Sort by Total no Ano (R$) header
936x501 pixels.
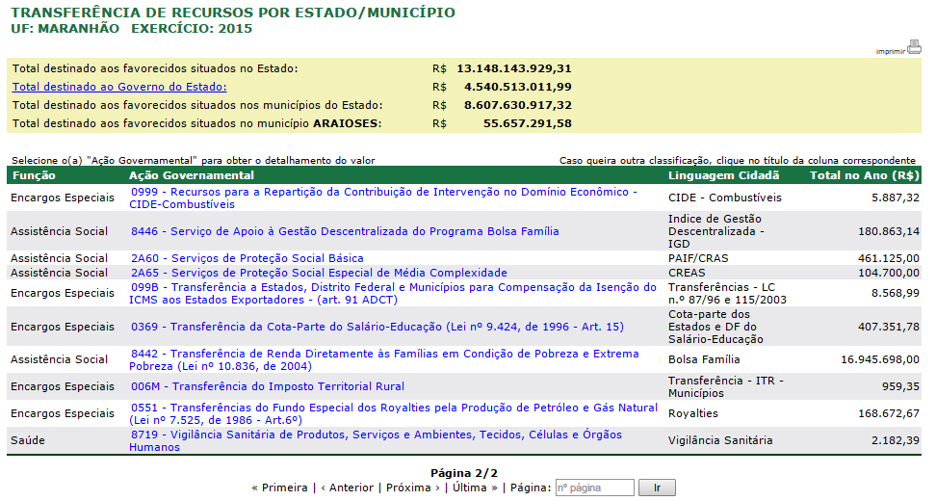(x=865, y=175)
